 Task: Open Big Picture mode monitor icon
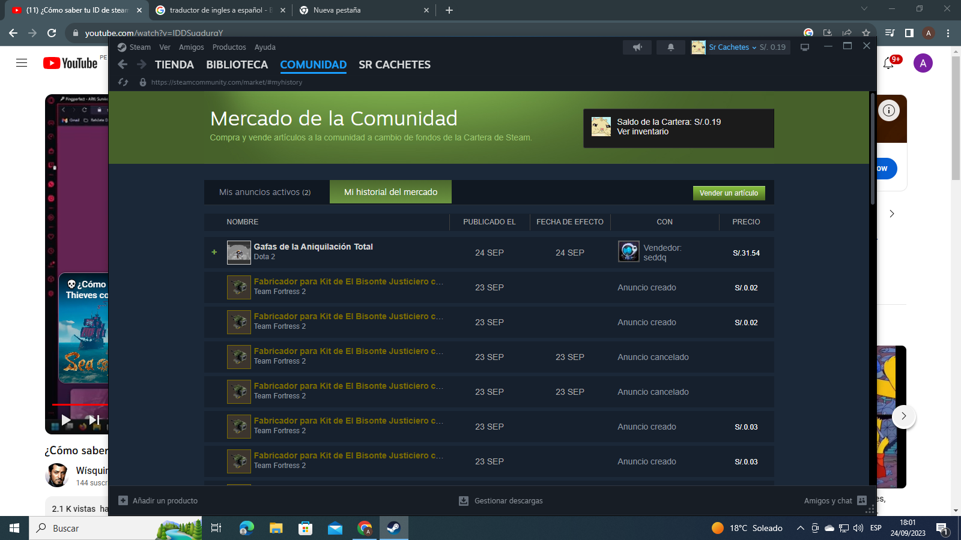tap(805, 47)
